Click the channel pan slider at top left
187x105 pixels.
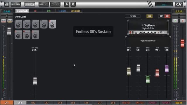coord(7,16)
